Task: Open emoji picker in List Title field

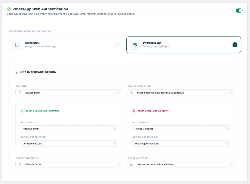Action: (118, 93)
